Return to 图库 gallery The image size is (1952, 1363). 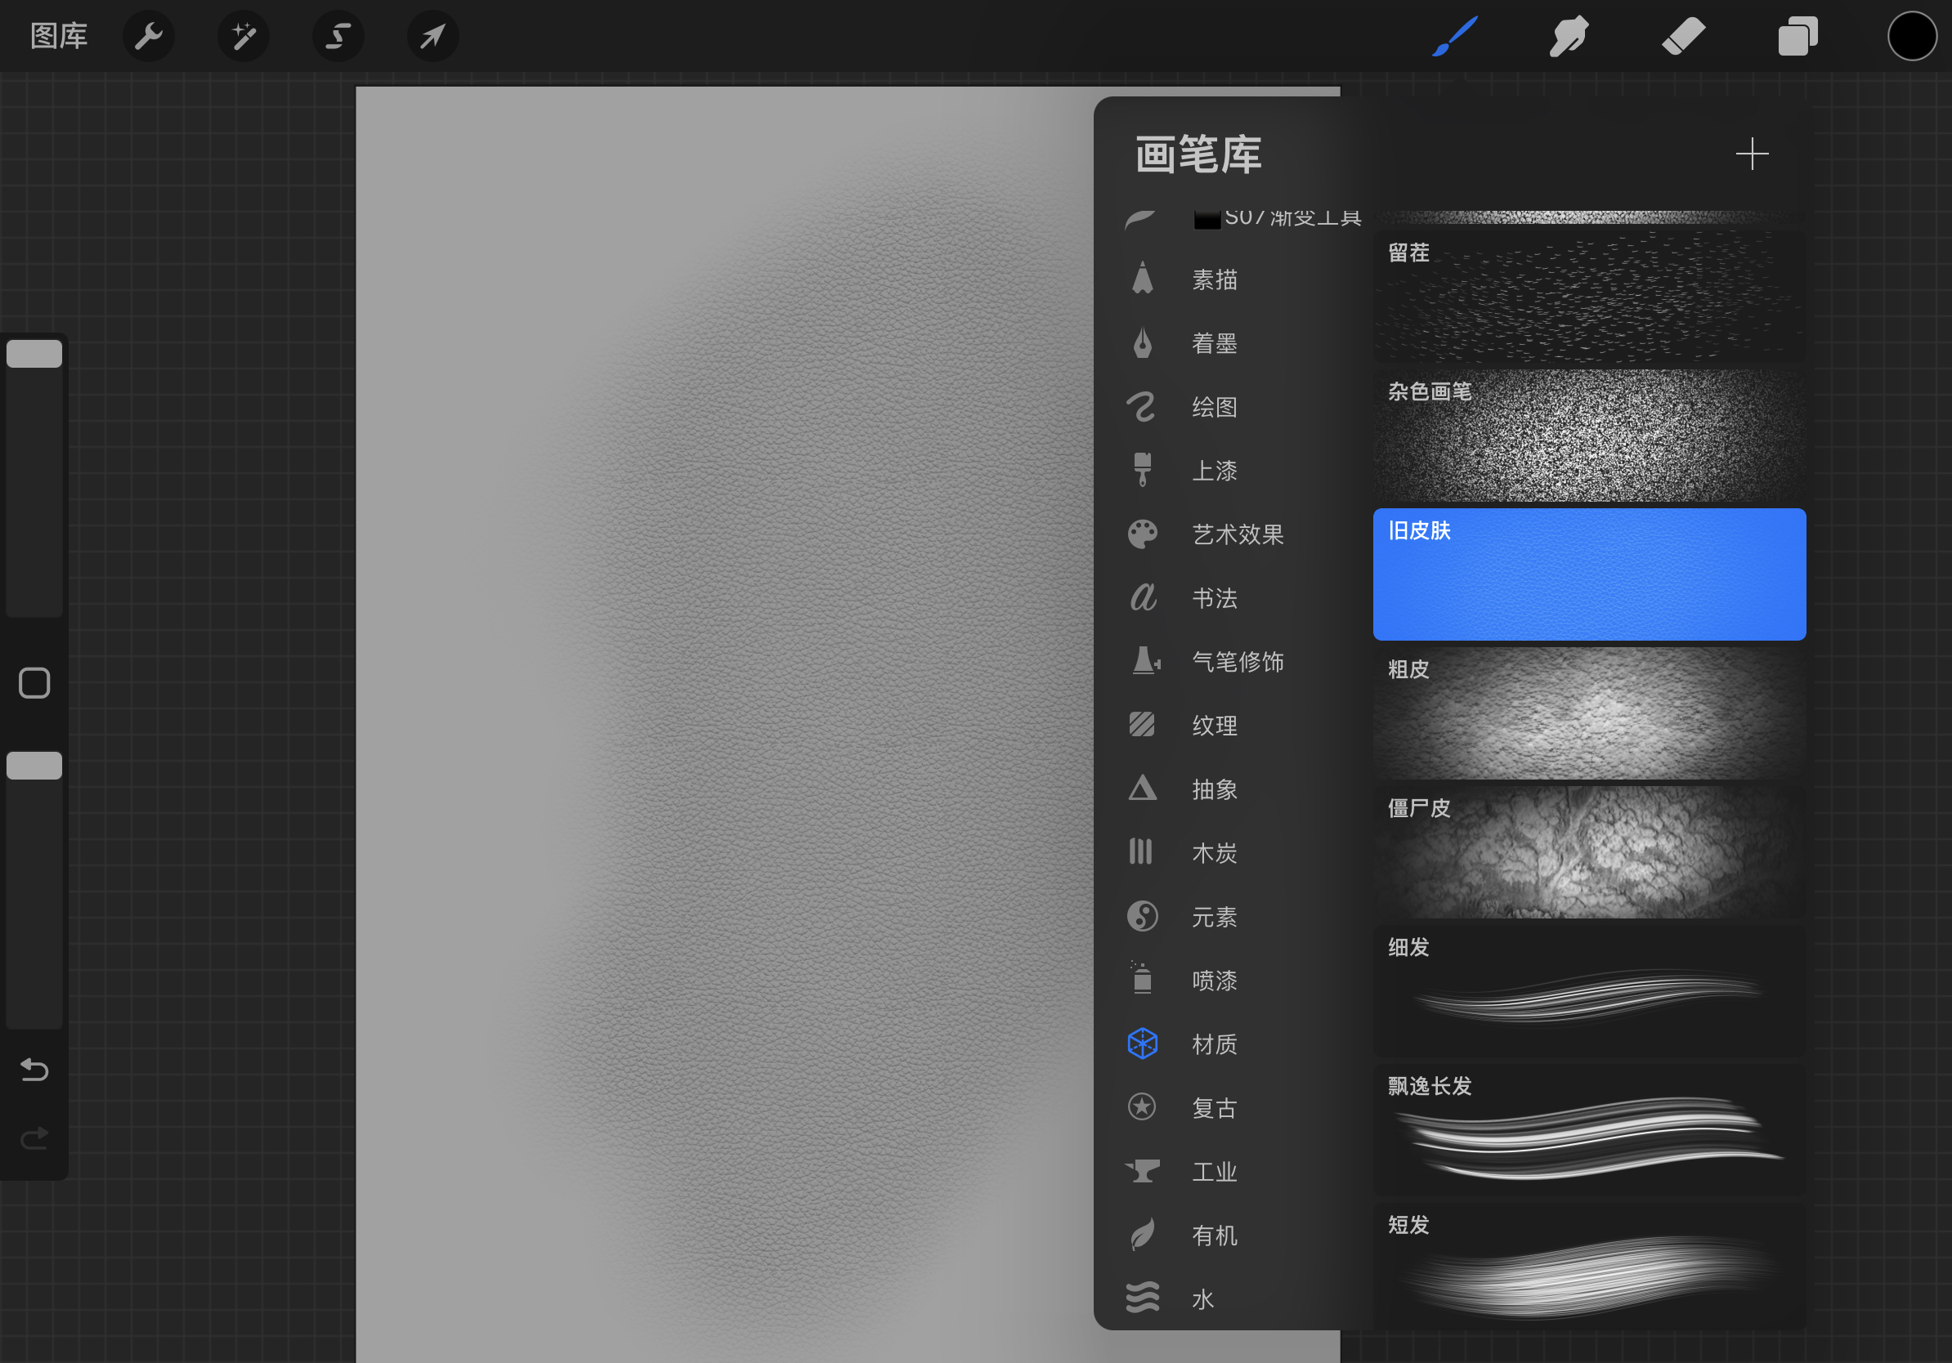[x=59, y=37]
